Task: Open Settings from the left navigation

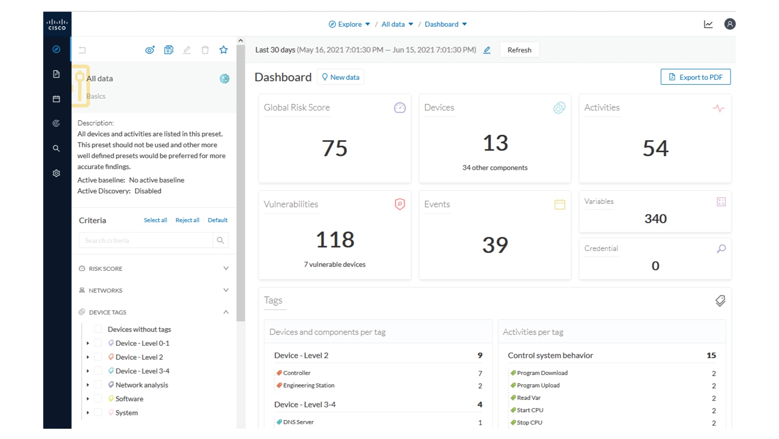Action: click(x=56, y=173)
